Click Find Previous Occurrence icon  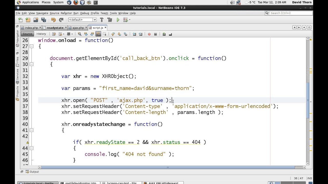point(86,34)
